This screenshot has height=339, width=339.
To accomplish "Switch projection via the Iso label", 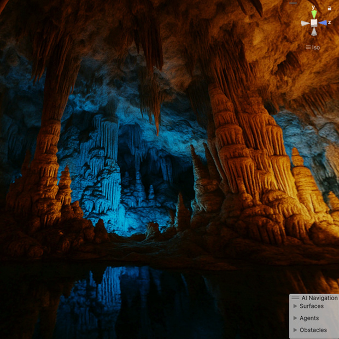I will coord(313,48).
